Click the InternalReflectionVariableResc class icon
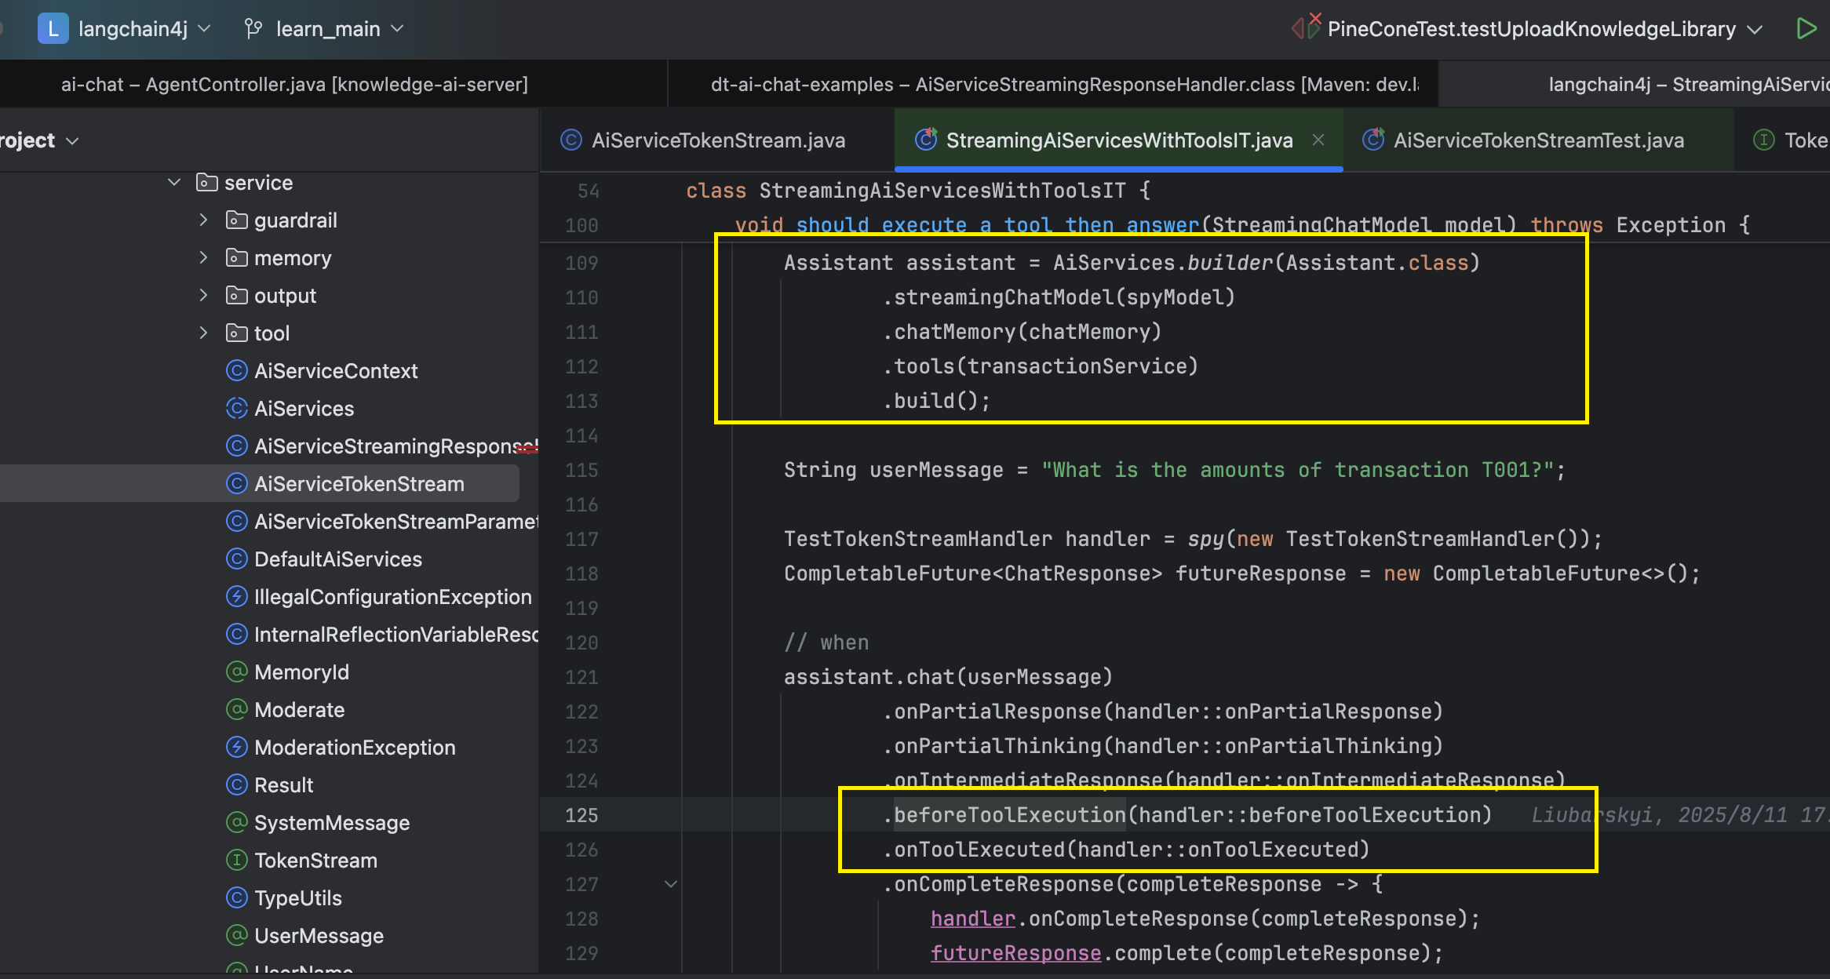Screen dimensions: 1830x979 (x=236, y=635)
